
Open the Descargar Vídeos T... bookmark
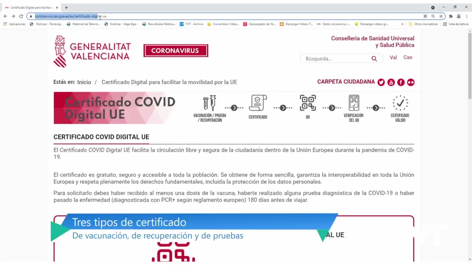pos(296,24)
